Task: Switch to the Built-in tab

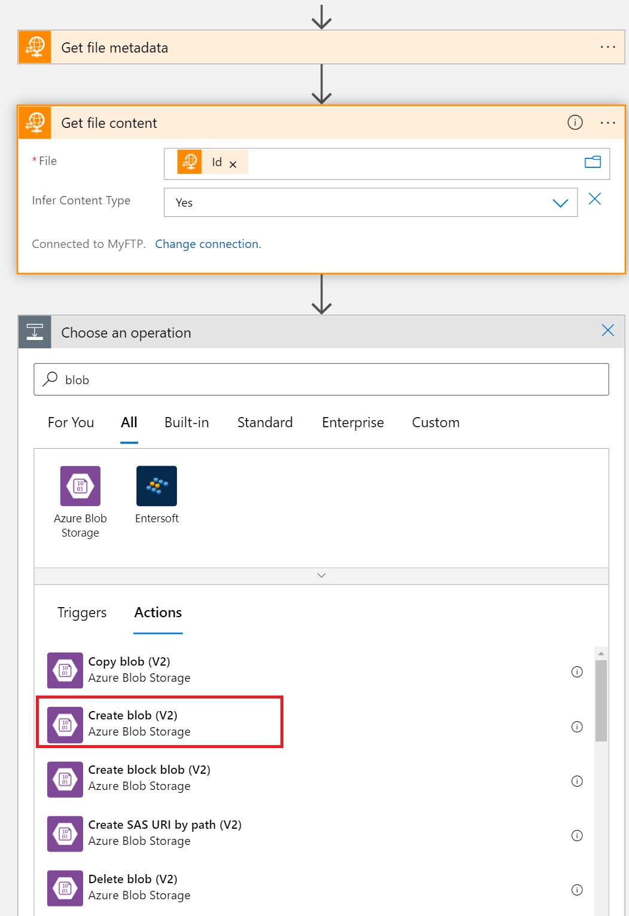Action: click(x=187, y=422)
